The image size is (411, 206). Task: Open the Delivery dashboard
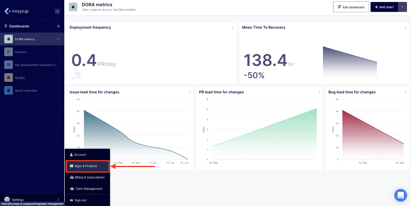21,52
